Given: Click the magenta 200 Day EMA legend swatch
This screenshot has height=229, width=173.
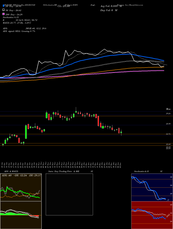Looking at the screenshot, I should 3,14.
